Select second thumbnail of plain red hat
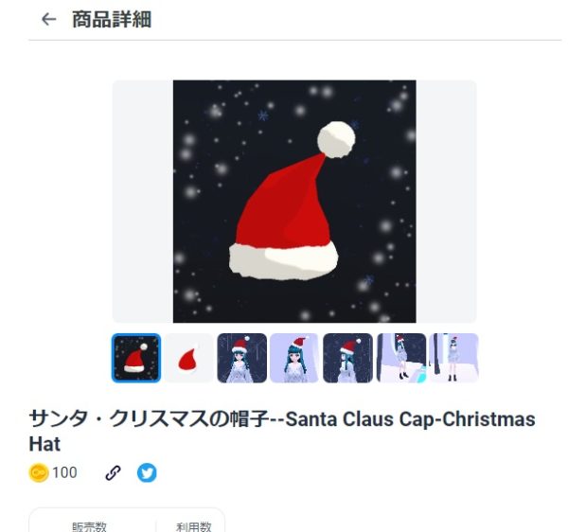Viewport: 568px width, 532px height. tap(189, 358)
